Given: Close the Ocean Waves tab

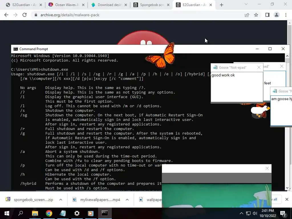Looking at the screenshot, I should (83, 5).
